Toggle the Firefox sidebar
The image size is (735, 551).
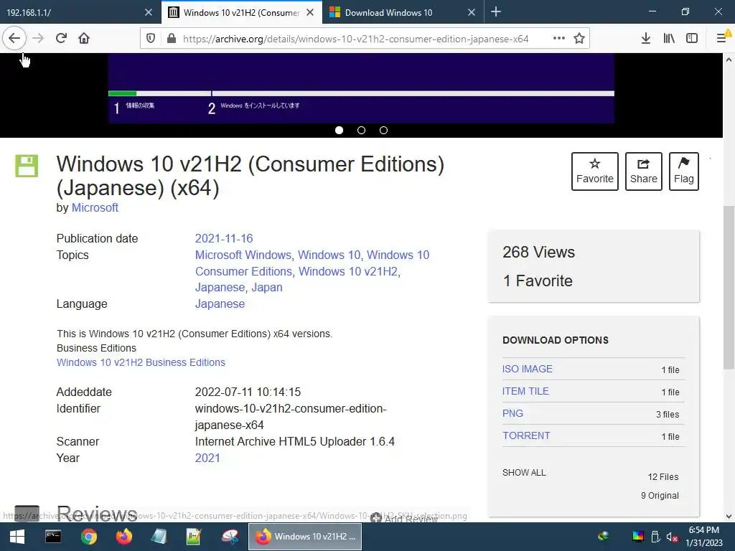point(692,39)
